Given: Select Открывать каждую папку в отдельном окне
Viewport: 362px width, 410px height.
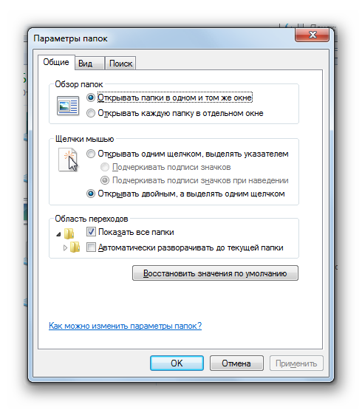Looking at the screenshot, I should tap(175, 113).
